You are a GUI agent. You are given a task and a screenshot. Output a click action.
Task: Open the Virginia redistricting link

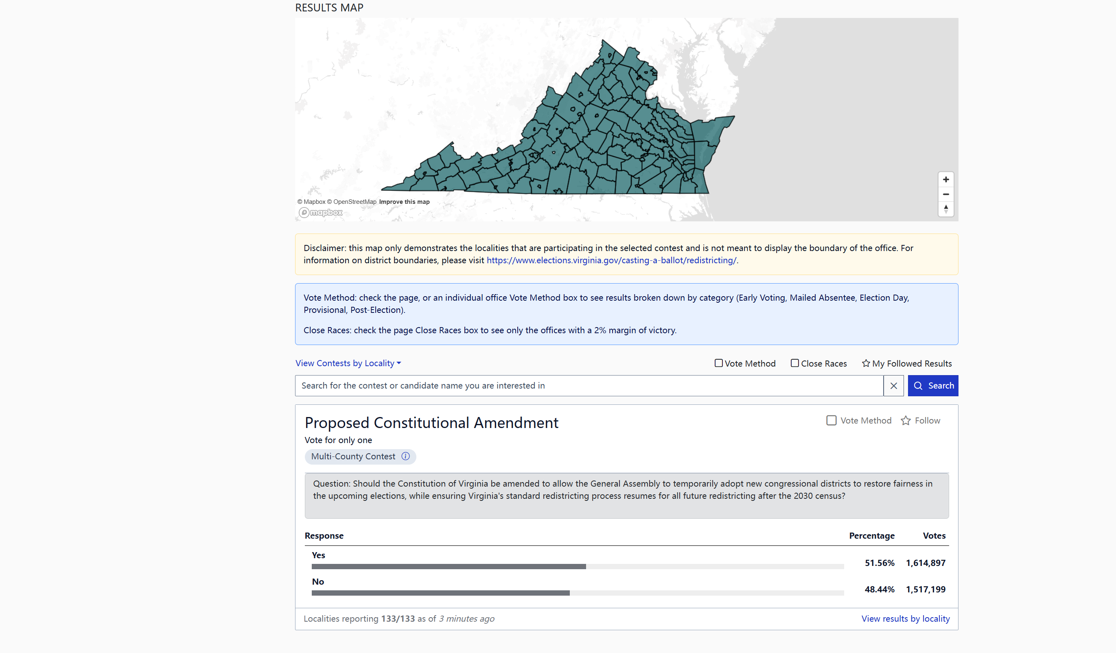click(611, 260)
